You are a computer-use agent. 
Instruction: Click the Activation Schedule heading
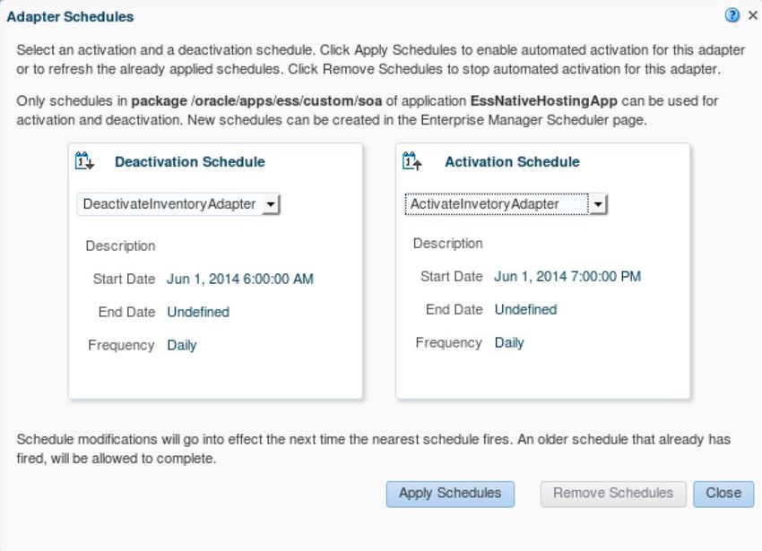[512, 162]
